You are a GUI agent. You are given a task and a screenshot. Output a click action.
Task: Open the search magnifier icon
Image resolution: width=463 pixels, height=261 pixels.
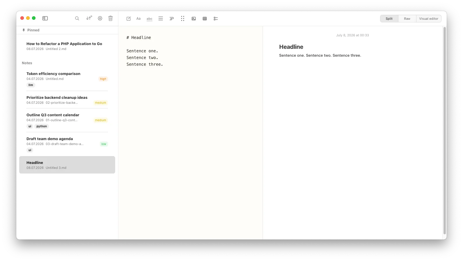tap(77, 18)
